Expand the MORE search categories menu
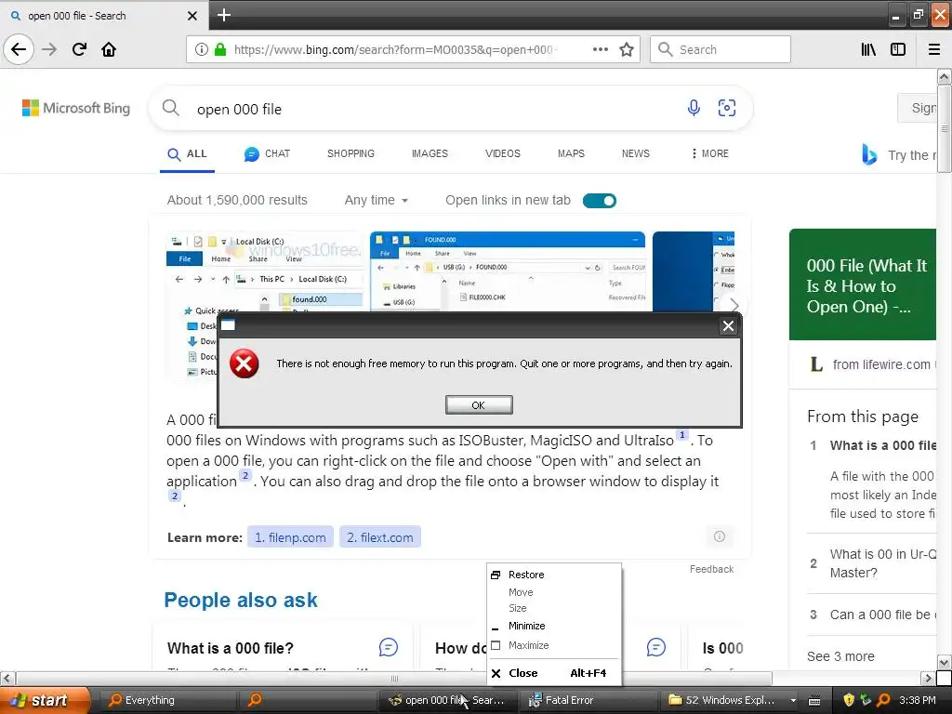952x714 pixels. (709, 153)
